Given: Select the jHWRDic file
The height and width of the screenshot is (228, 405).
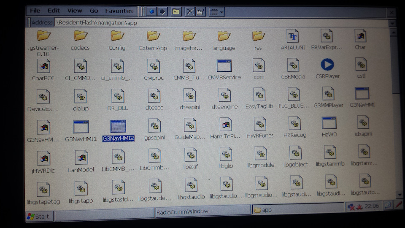Looking at the screenshot, I should coord(43,162).
